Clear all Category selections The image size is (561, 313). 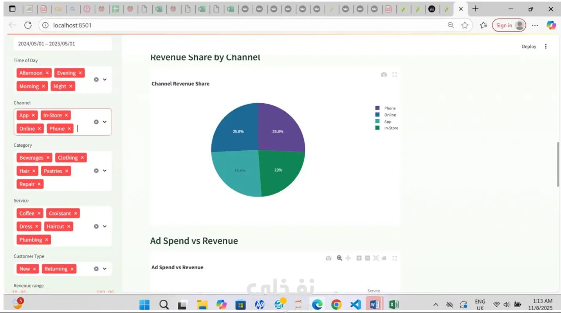96,171
